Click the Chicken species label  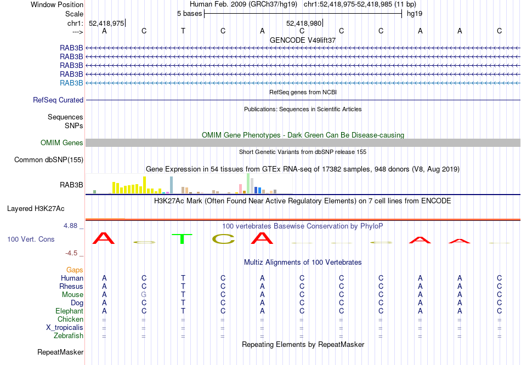click(x=70, y=319)
